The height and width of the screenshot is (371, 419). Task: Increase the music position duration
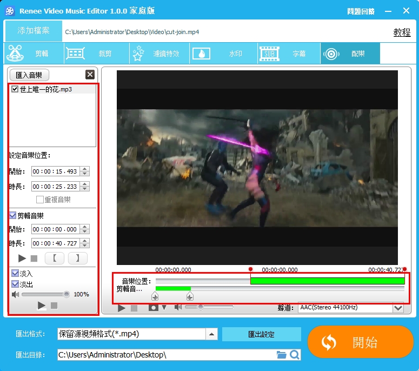85,184
